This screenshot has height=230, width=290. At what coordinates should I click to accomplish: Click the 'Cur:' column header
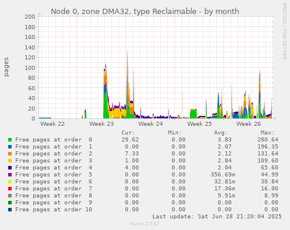tap(128, 133)
